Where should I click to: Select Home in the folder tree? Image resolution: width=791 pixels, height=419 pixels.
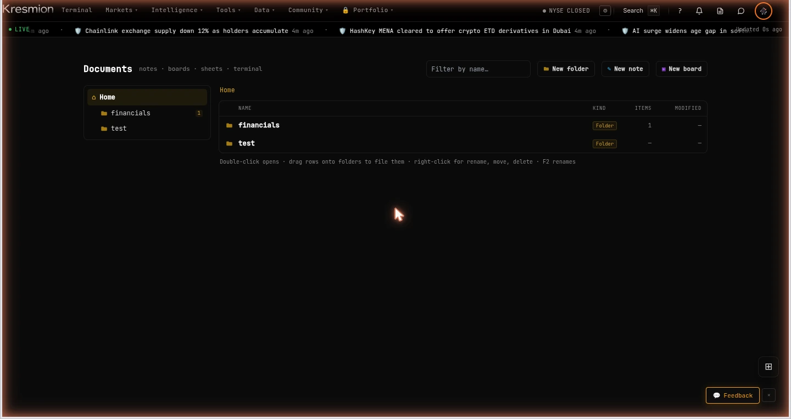click(147, 97)
